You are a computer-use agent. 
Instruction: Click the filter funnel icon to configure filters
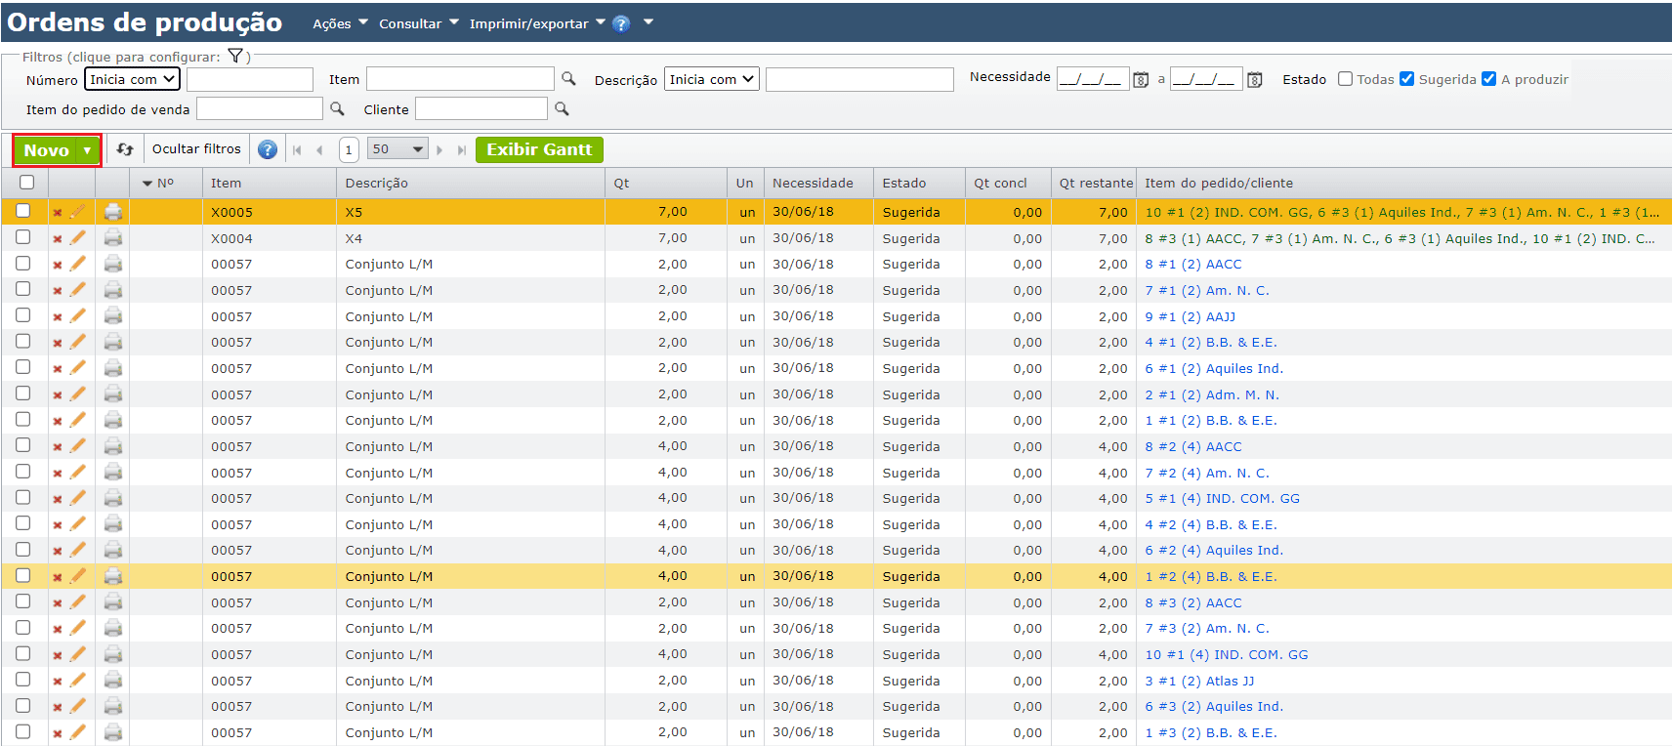click(235, 56)
